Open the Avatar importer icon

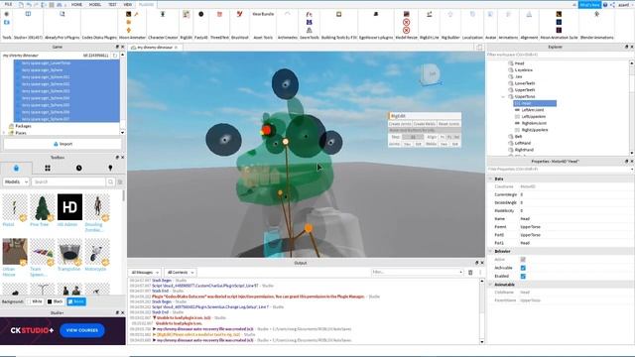click(x=490, y=14)
